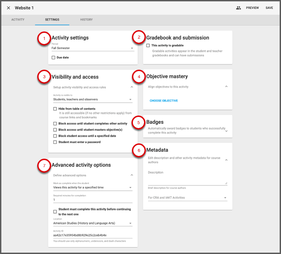Check This activity is gradable

pyautogui.click(x=148, y=45)
